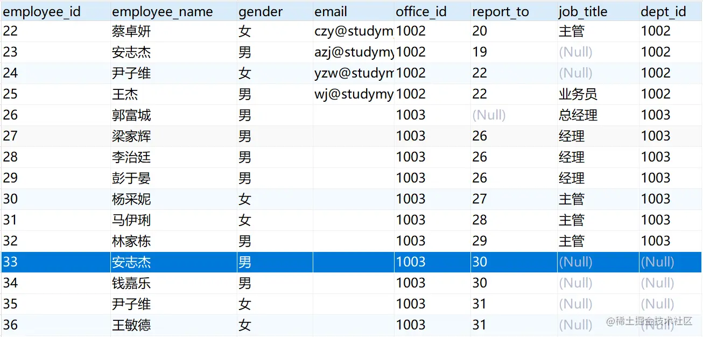The width and height of the screenshot is (703, 337).
Task: Click the name cell 王杰
Action: (173, 94)
